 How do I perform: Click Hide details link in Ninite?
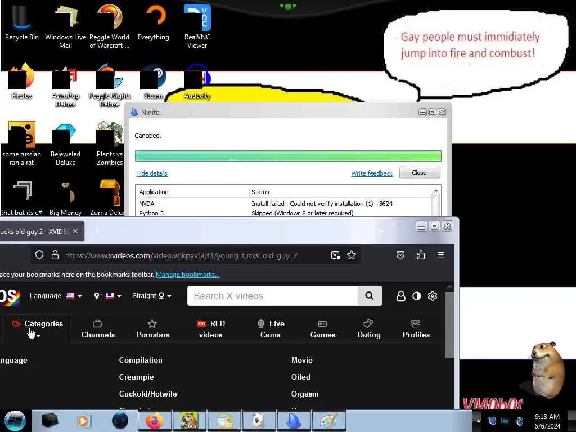152,173
